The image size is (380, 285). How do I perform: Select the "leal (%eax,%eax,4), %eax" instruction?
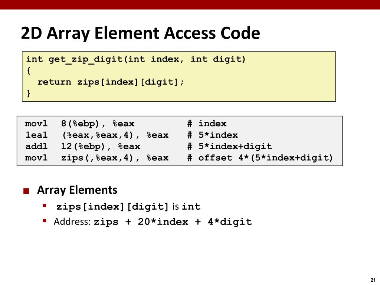97,135
